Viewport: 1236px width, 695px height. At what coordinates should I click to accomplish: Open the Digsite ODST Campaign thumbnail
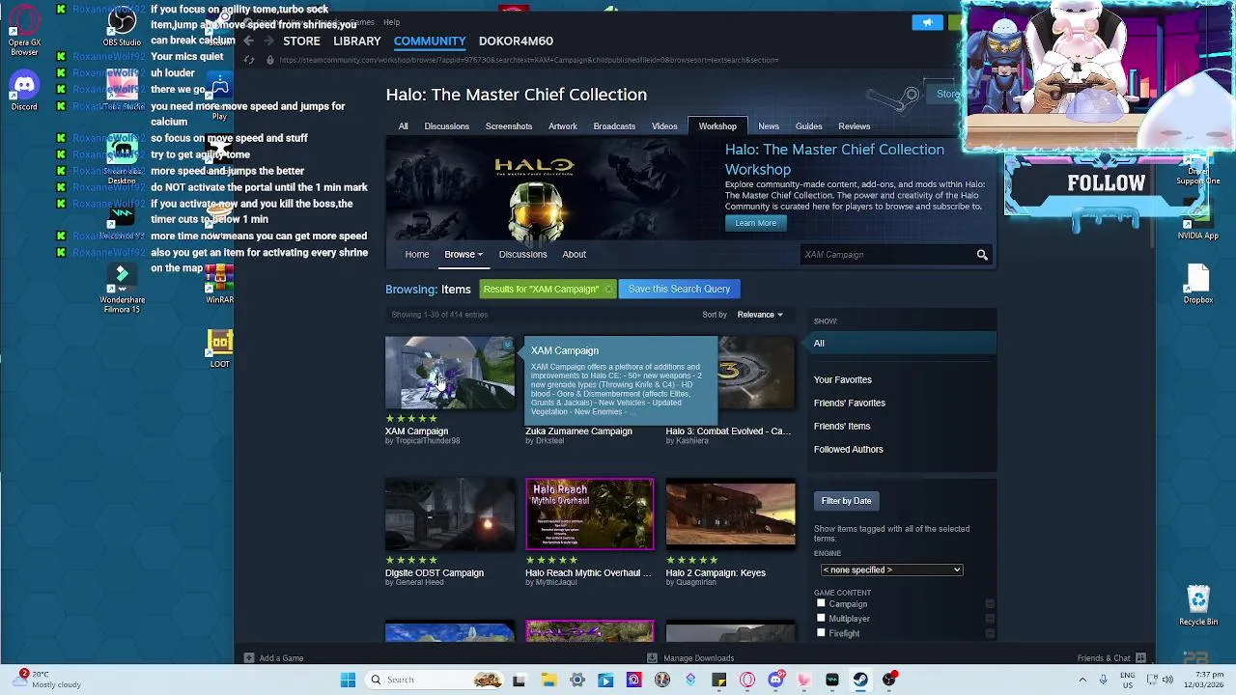coord(450,514)
